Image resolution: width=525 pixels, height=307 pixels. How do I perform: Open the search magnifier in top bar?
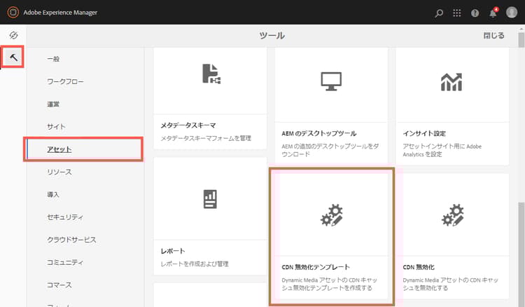[x=439, y=13]
